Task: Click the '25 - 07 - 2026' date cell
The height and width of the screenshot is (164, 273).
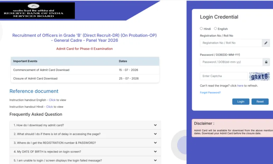Action: (x=129, y=79)
